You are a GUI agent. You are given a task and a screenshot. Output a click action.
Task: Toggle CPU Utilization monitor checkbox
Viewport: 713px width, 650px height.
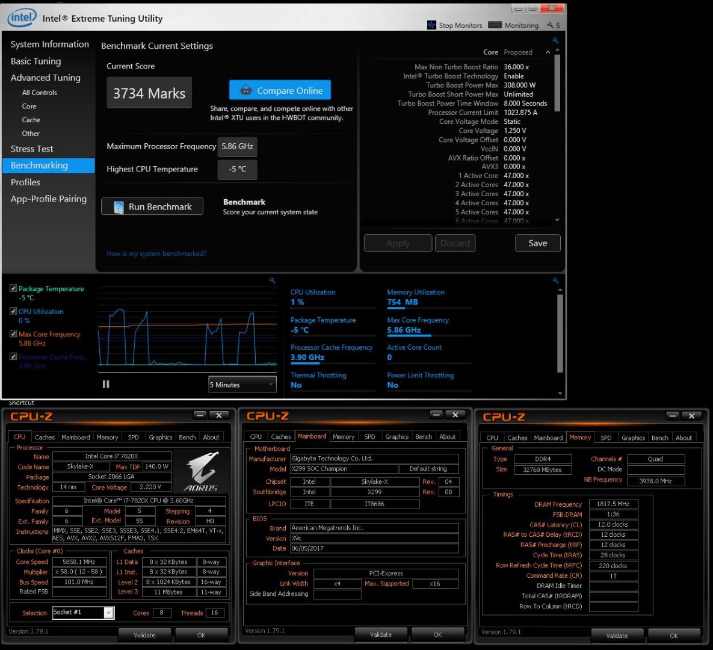pyautogui.click(x=13, y=311)
